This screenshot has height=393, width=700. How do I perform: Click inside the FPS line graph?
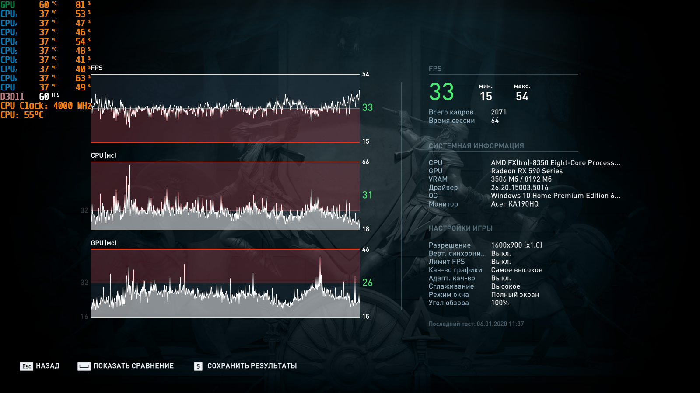[225, 108]
